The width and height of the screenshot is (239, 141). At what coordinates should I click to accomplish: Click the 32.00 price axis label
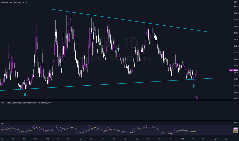coord(236,33)
